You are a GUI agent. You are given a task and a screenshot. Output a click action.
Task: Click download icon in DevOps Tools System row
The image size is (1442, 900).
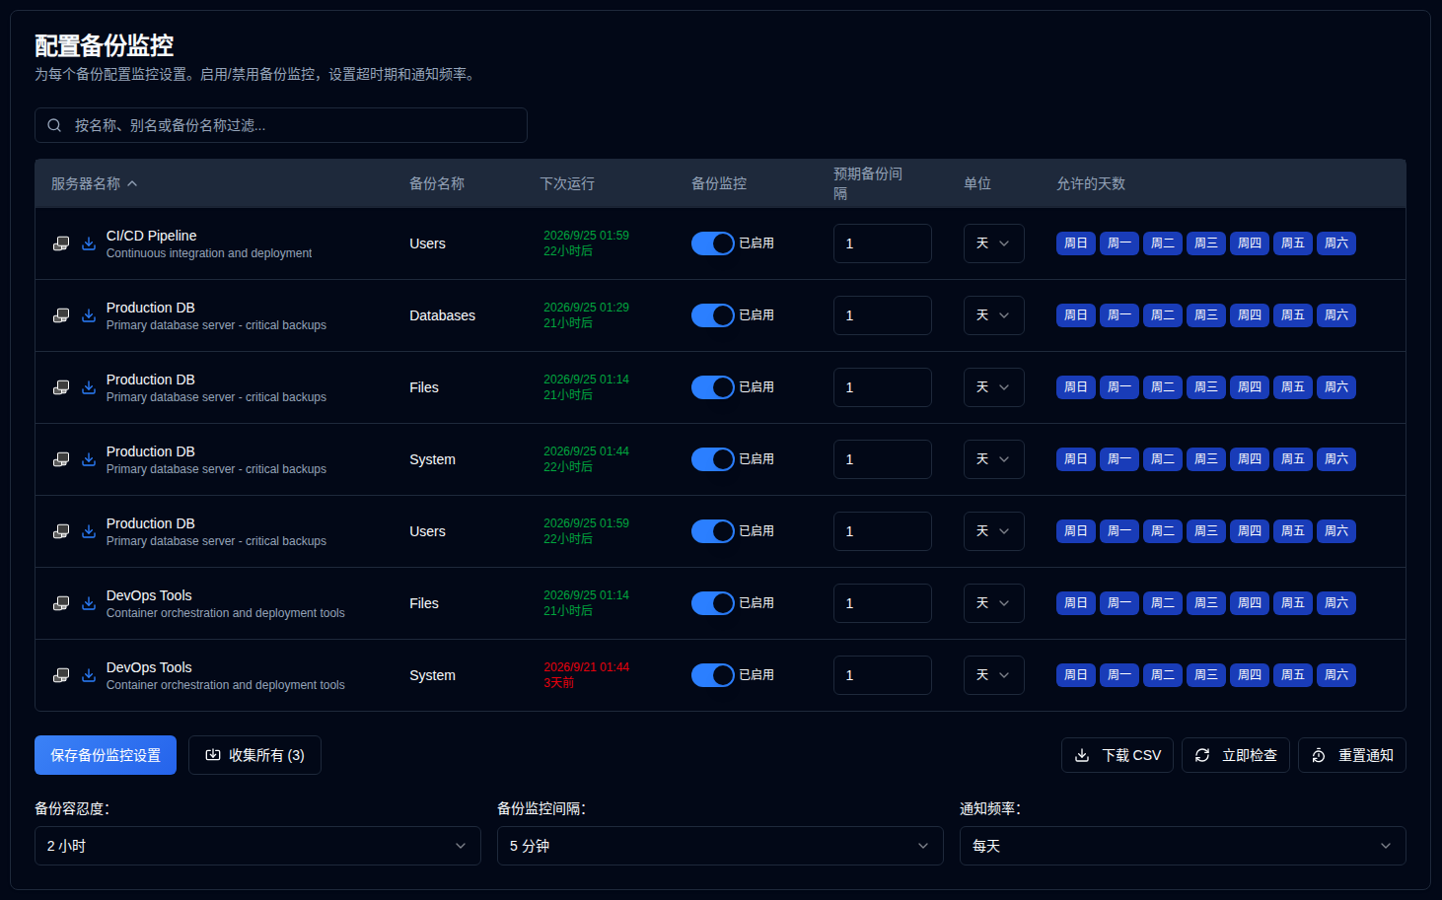[x=89, y=675]
